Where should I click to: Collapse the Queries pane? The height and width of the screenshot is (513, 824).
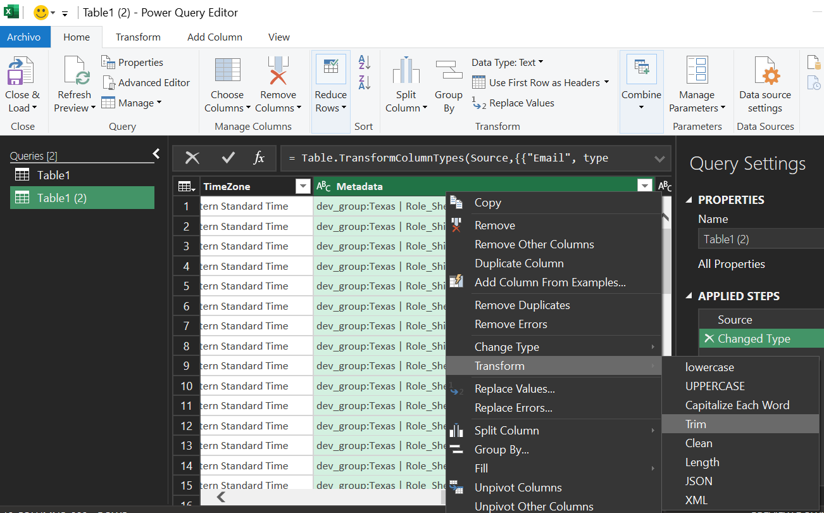156,154
